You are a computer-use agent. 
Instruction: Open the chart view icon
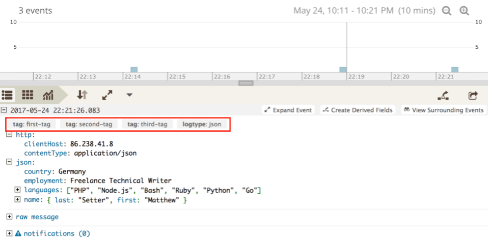48,95
